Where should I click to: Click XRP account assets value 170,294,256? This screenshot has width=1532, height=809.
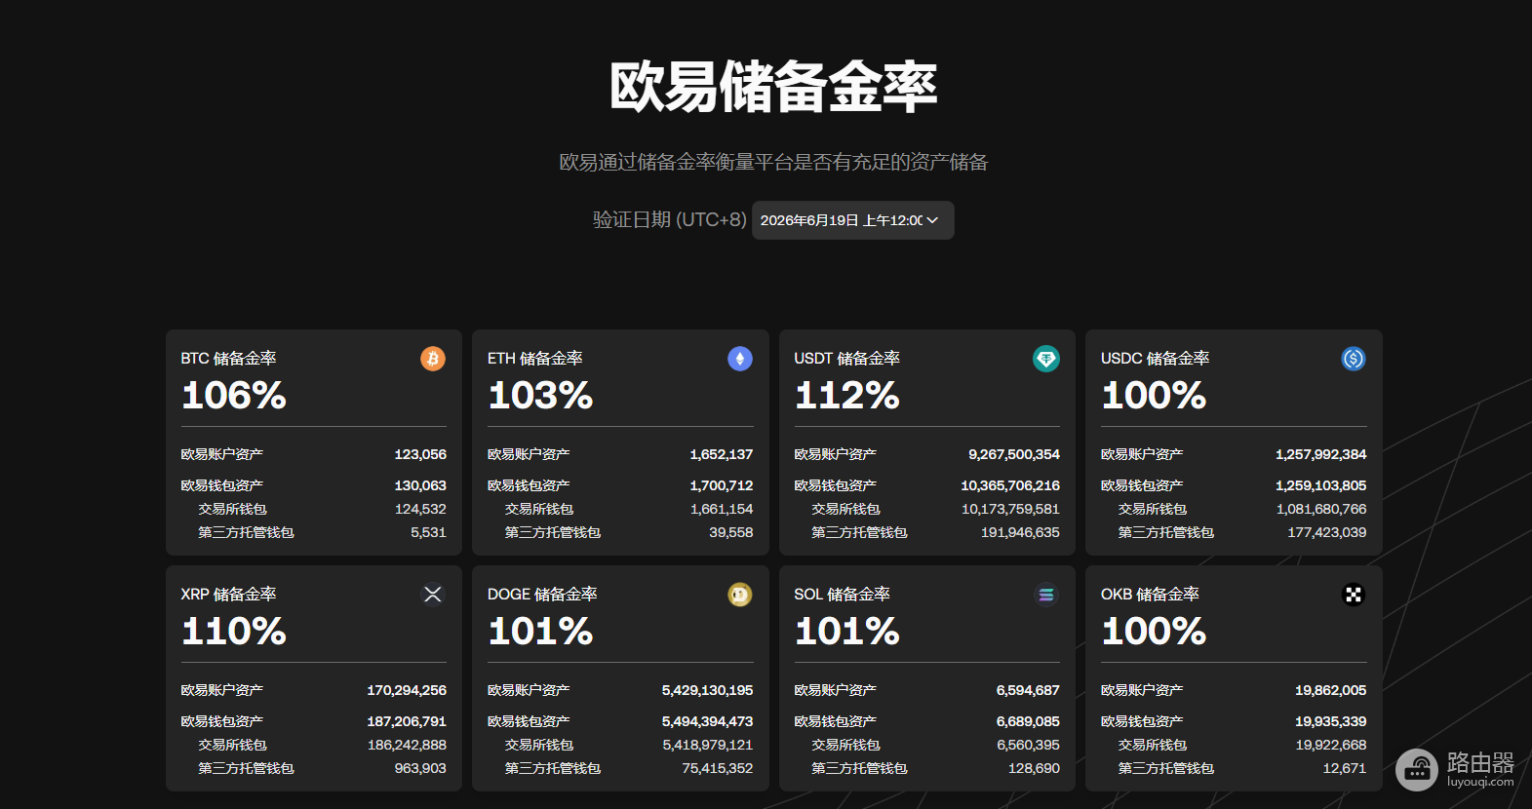point(407,690)
